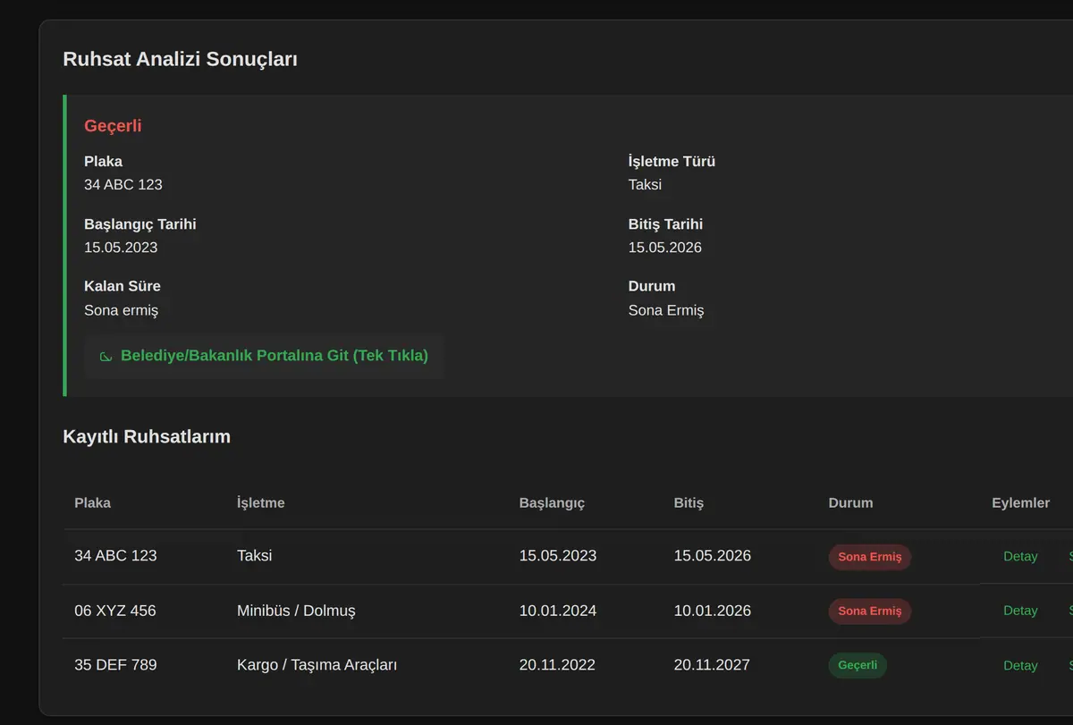Image resolution: width=1073 pixels, height=725 pixels.
Task: Click the red Geçerli title in the analysis card
Action: 113,126
